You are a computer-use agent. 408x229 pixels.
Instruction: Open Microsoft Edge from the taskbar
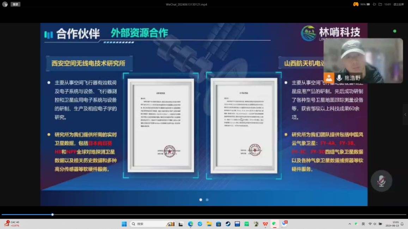click(x=190, y=224)
